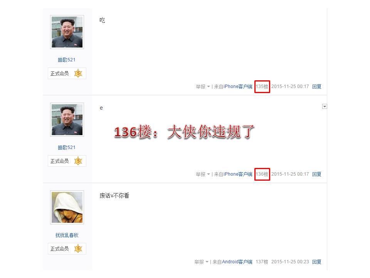Expand 举报 dropdown on post 135

point(203,86)
